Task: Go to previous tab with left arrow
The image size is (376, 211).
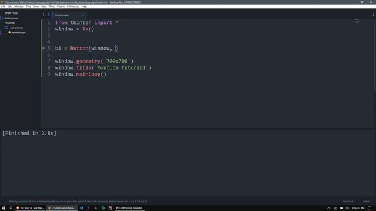Action: click(x=43, y=14)
